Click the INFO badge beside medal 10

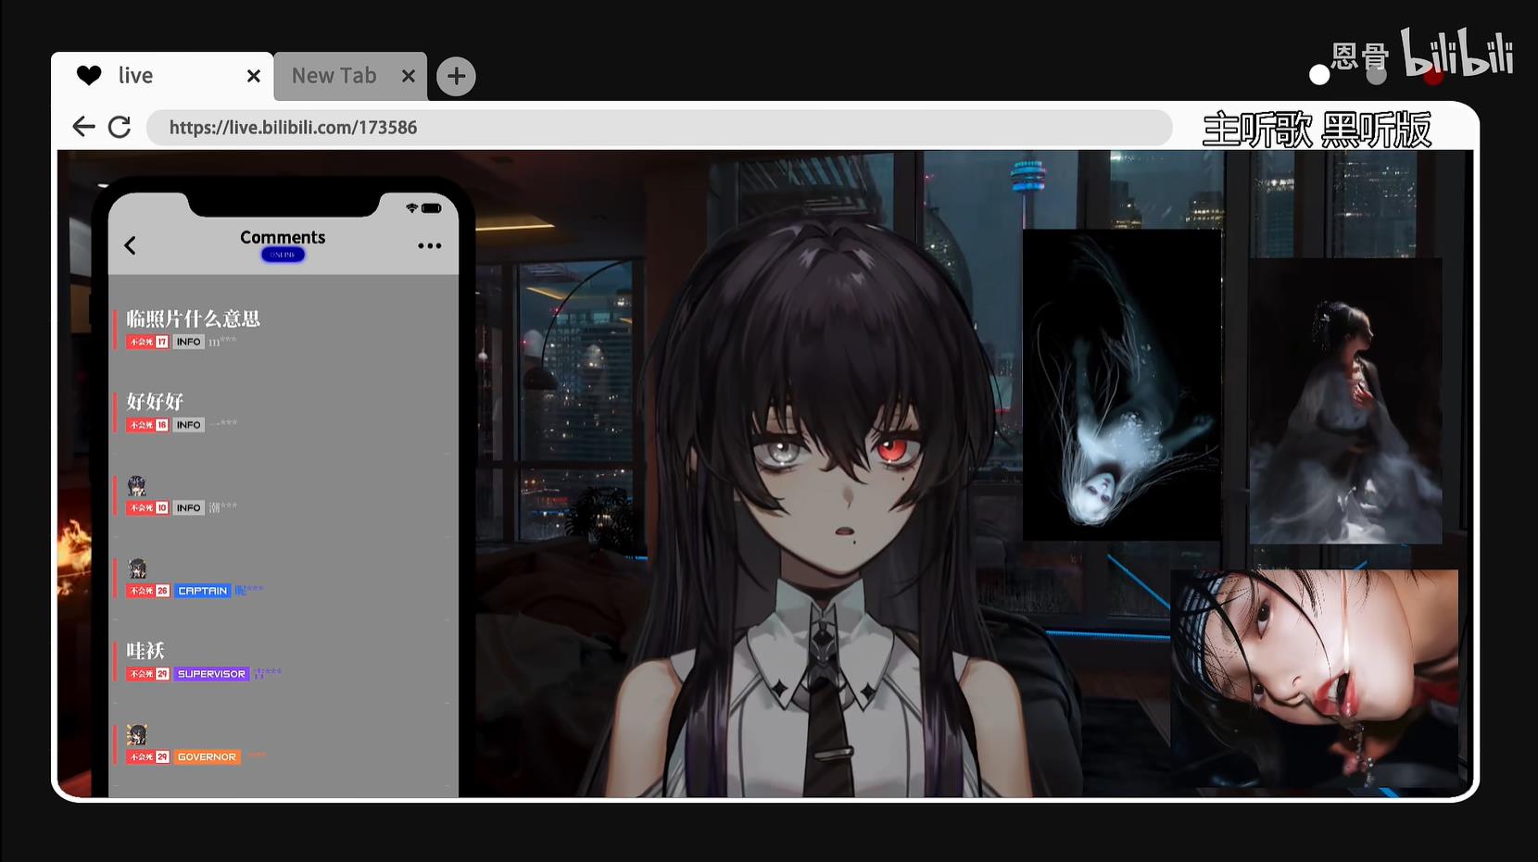188,508
